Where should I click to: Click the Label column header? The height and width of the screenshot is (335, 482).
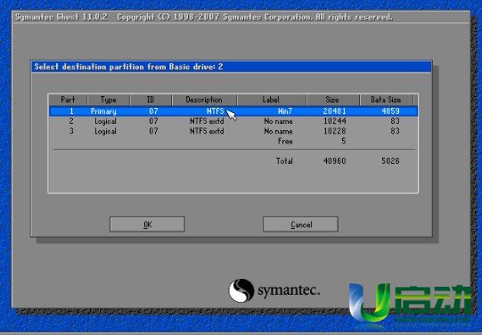tap(271, 100)
